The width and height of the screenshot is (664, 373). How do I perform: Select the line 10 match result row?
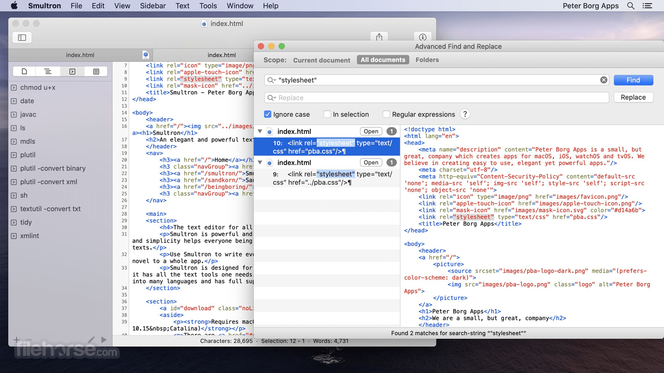click(327, 147)
